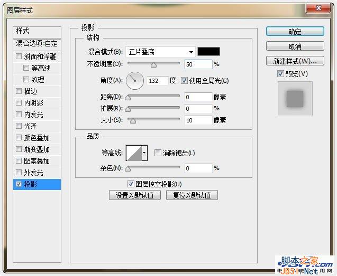Select the 外发光 style row
The width and height of the screenshot is (337, 276).
pos(37,172)
